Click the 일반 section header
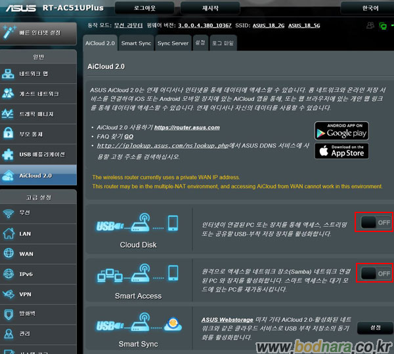Screen dimensions: 394x354 pyautogui.click(x=38, y=57)
